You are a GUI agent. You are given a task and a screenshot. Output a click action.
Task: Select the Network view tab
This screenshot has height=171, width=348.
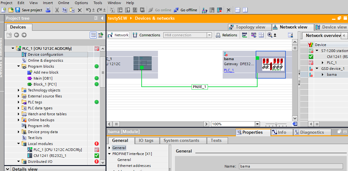[293, 27]
